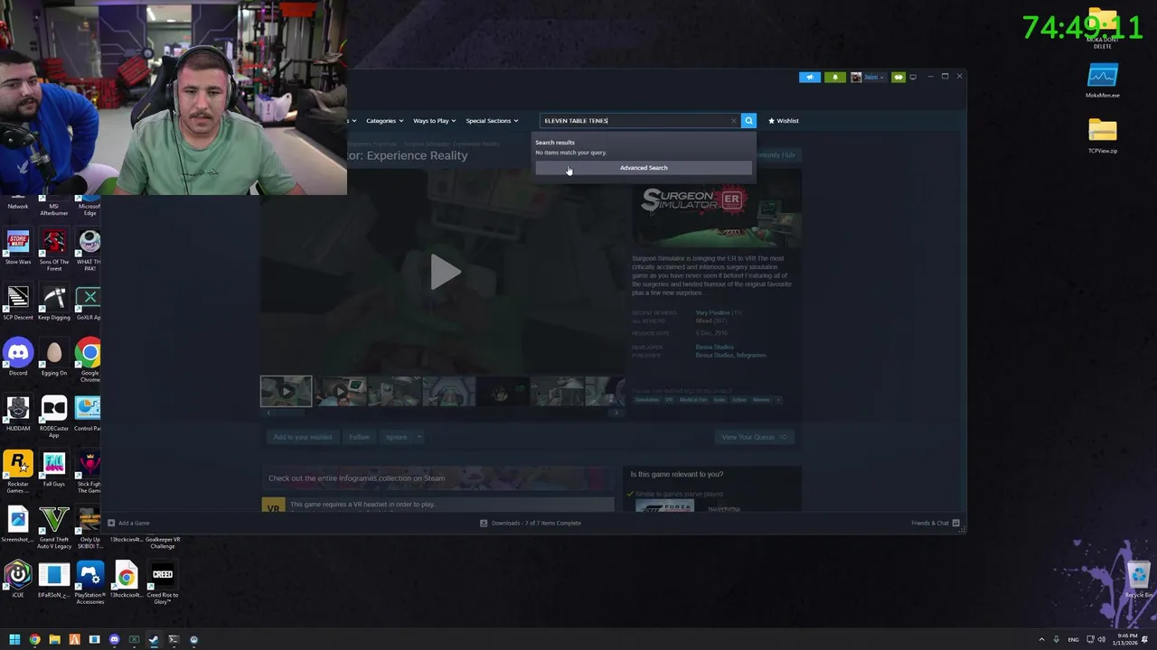
Task: Click the Discord icon in taskbar
Action: [x=114, y=639]
